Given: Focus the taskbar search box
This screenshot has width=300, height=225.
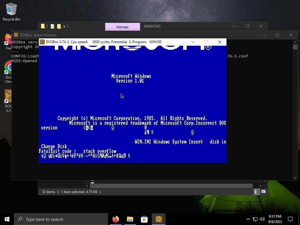Looking at the screenshot, I should (x=61, y=219).
